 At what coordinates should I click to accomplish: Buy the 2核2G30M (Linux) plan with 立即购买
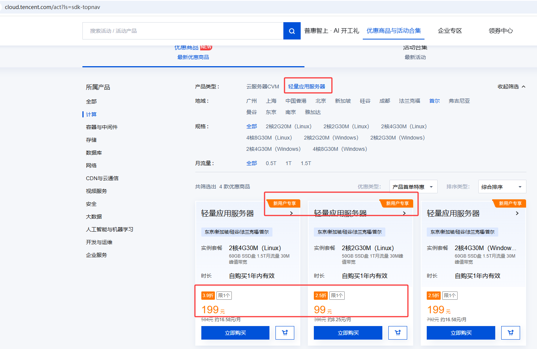348,333
